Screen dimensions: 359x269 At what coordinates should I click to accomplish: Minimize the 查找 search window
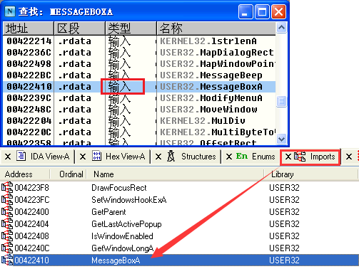click(x=246, y=11)
